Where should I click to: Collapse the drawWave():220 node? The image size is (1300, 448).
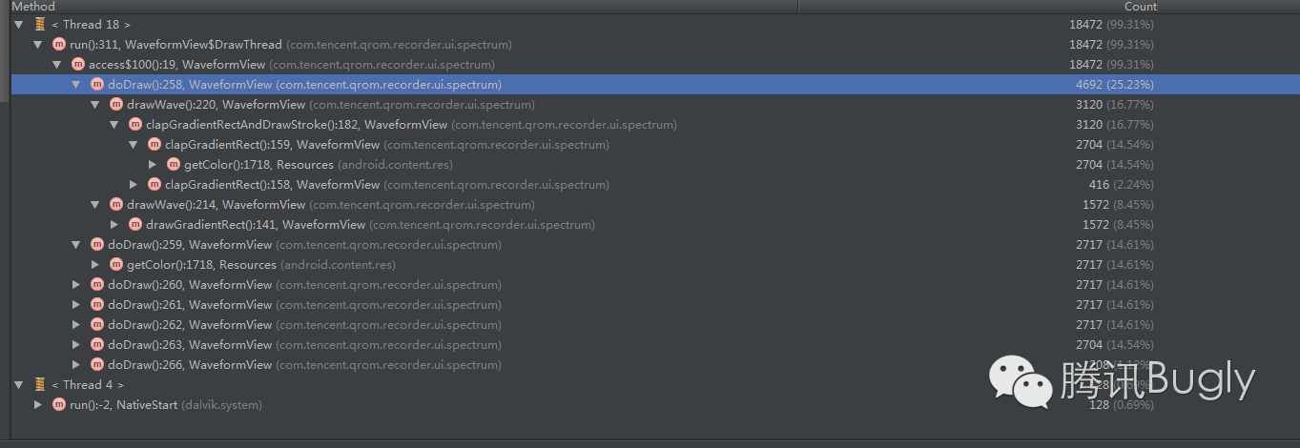point(95,105)
